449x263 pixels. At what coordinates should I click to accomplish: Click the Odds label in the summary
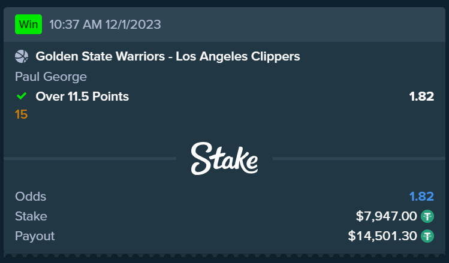point(31,197)
